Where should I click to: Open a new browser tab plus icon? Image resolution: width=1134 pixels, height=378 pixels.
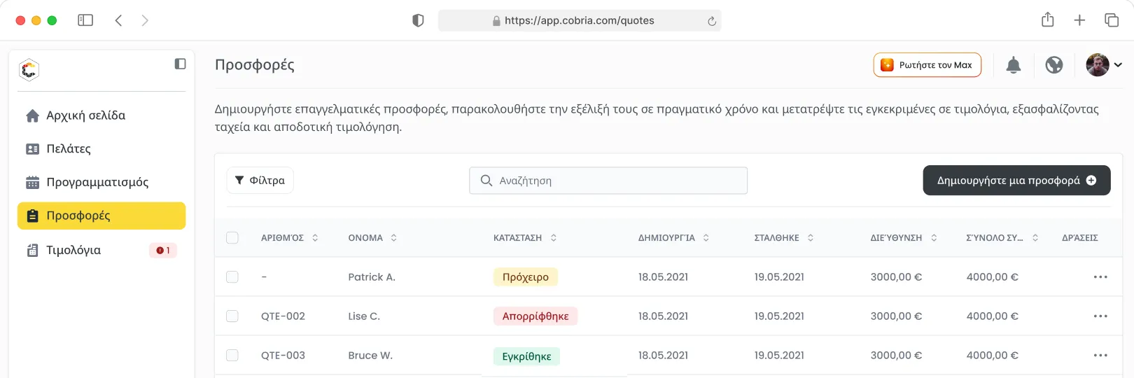tap(1079, 20)
